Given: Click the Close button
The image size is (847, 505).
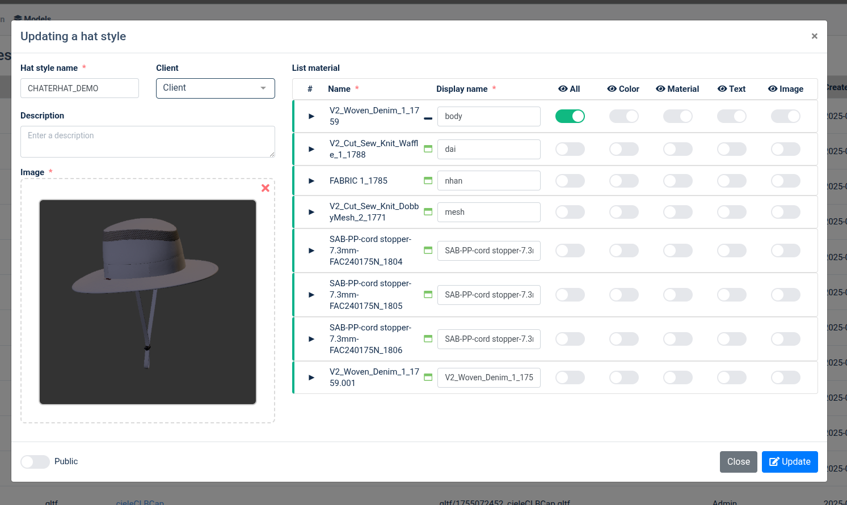Looking at the screenshot, I should (738, 462).
